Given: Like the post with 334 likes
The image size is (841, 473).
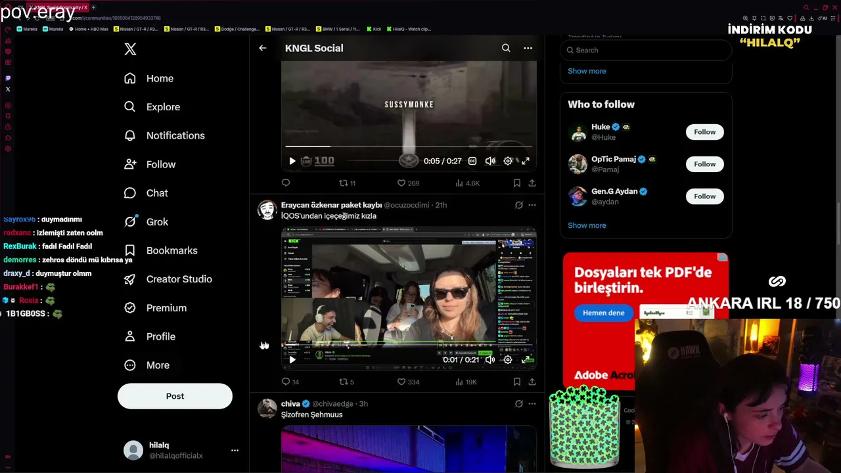Looking at the screenshot, I should [408, 382].
